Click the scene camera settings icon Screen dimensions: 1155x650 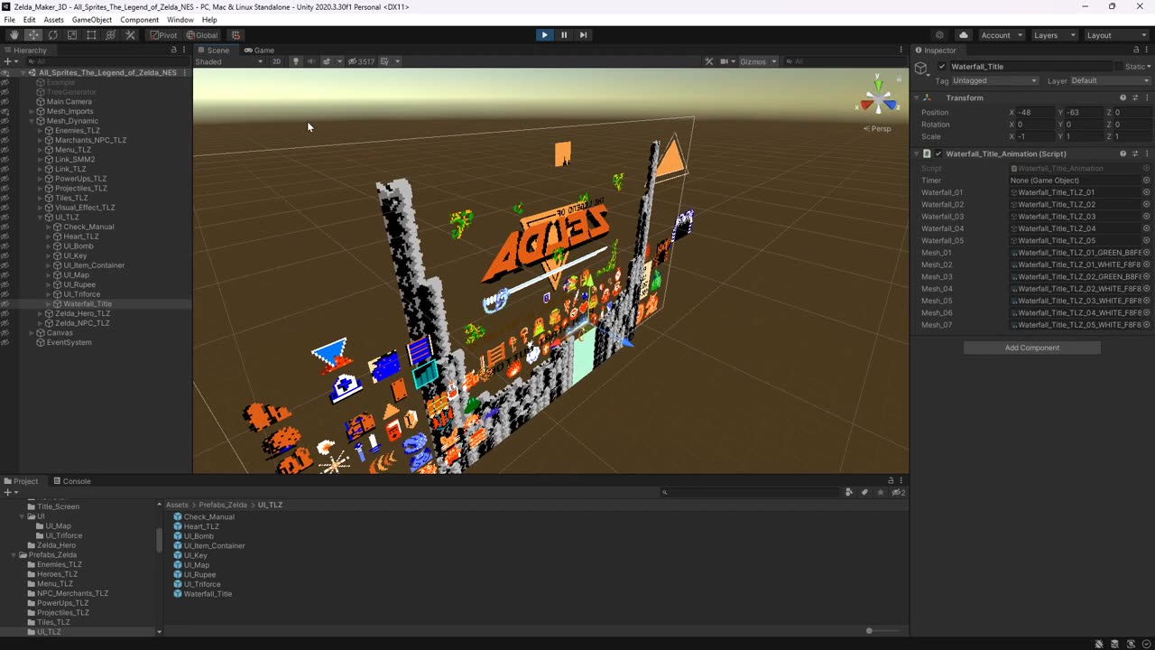point(724,61)
